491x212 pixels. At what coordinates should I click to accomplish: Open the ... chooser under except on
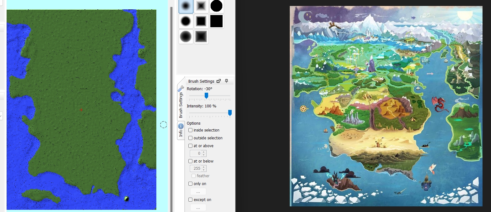[198, 207]
